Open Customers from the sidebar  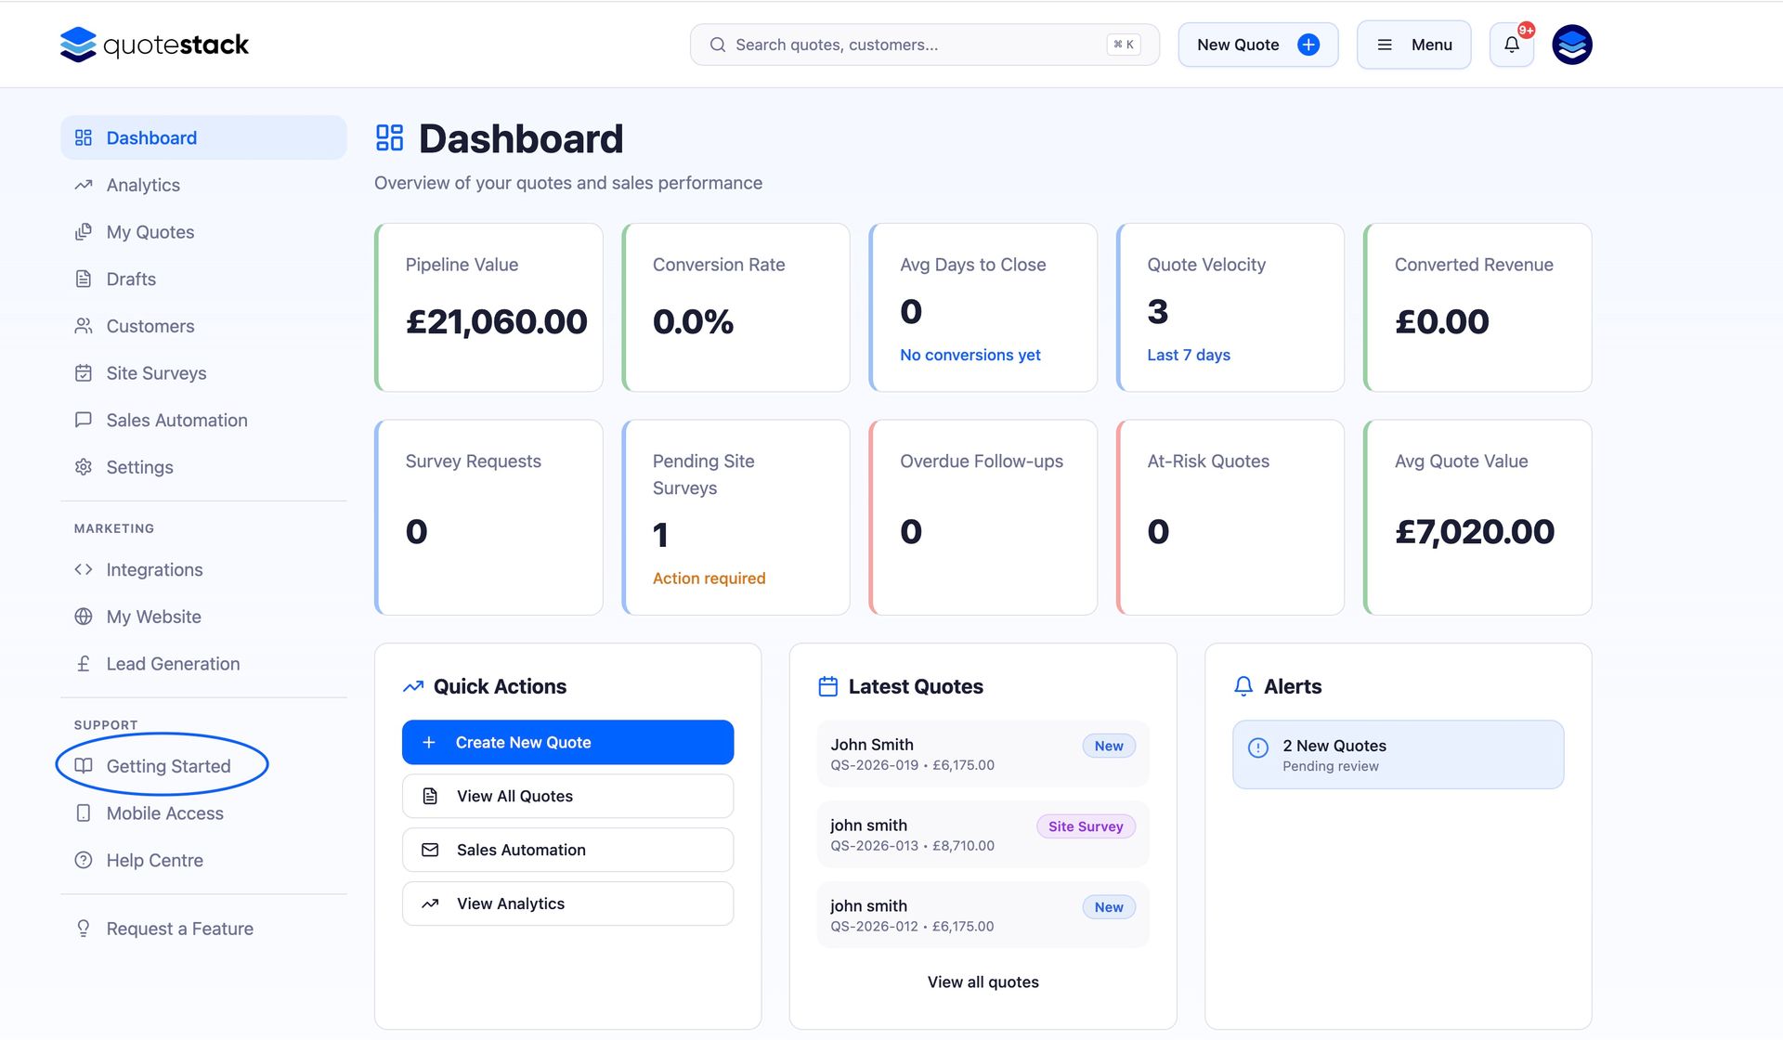click(x=150, y=326)
